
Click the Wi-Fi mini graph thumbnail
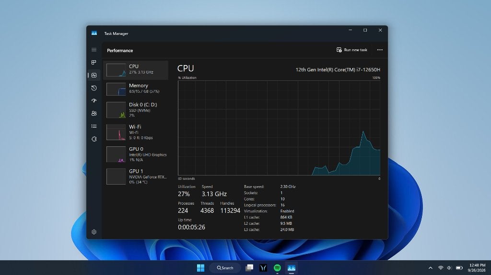116,132
